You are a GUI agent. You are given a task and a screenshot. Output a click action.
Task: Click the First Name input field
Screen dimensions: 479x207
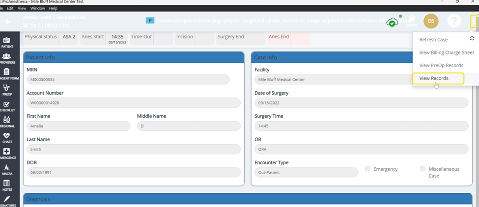[79, 126]
